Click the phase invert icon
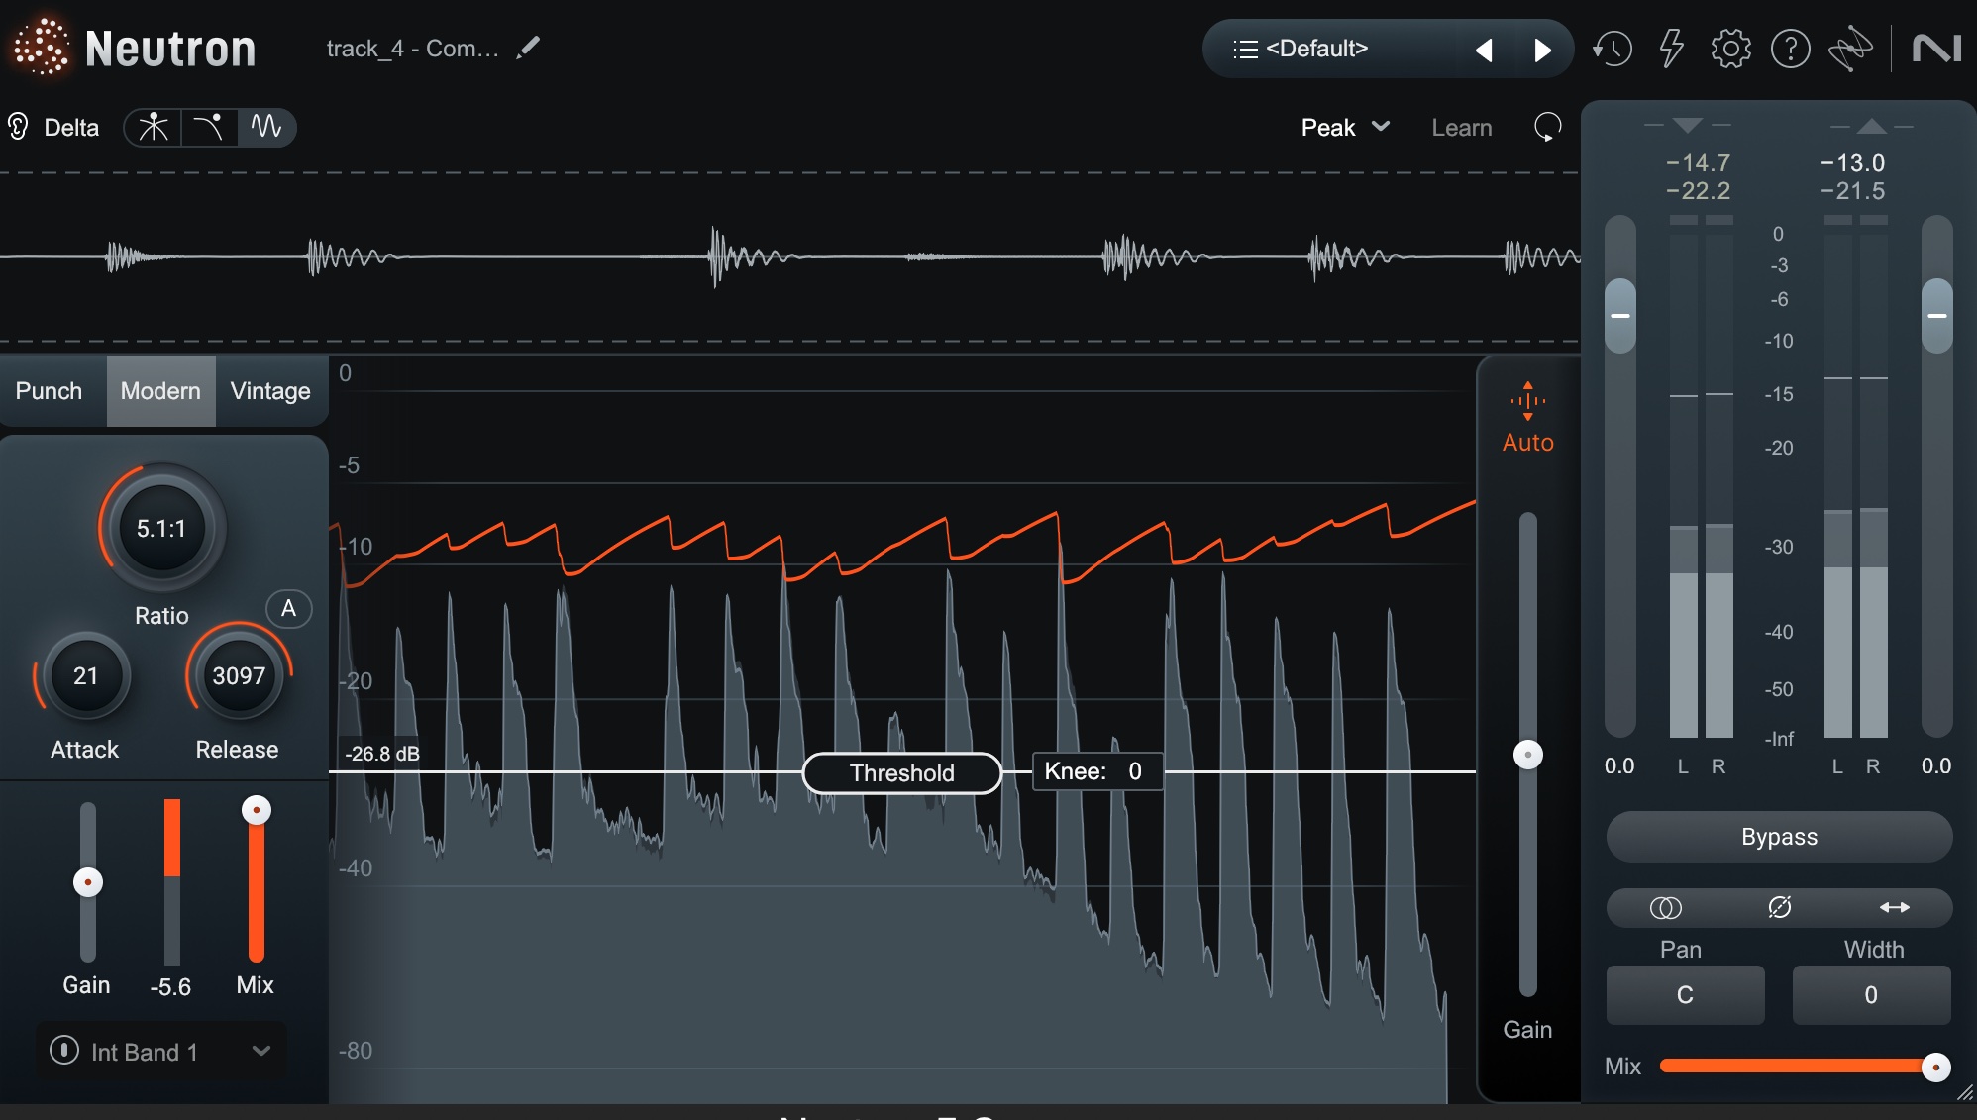Screen dimensions: 1977x1120 [1779, 905]
